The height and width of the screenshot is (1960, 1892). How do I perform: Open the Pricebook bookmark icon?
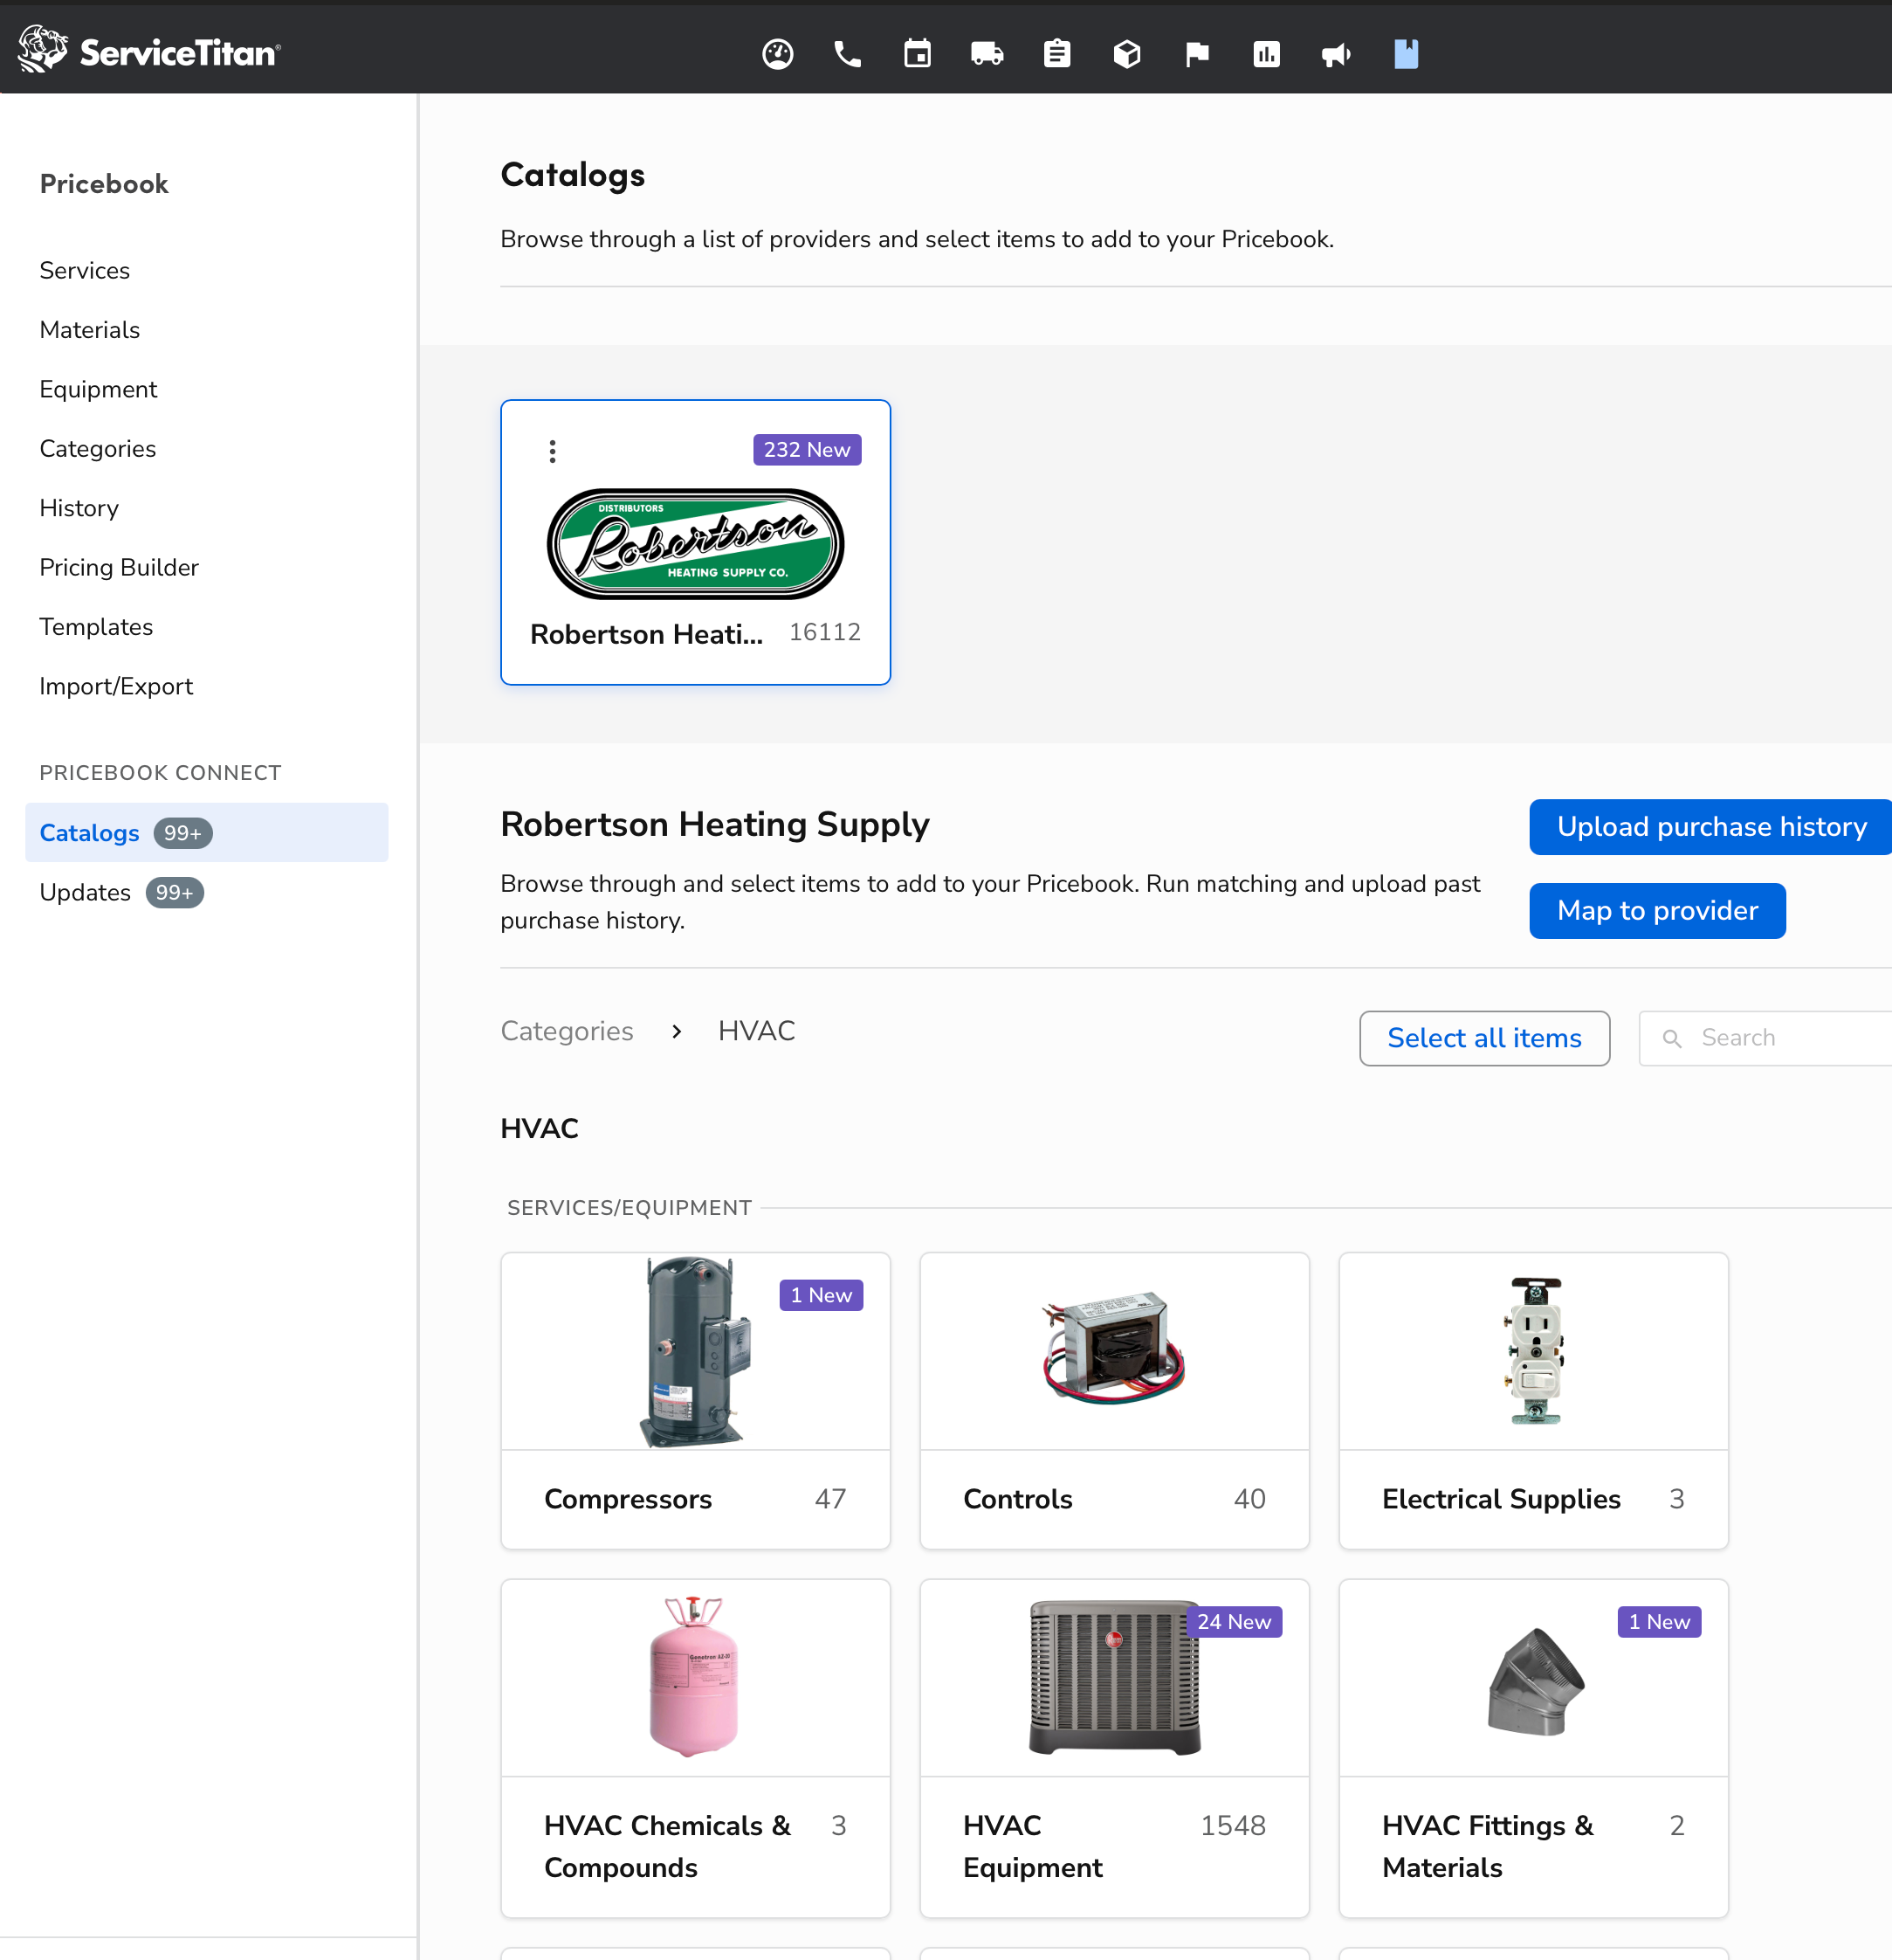pos(1407,54)
